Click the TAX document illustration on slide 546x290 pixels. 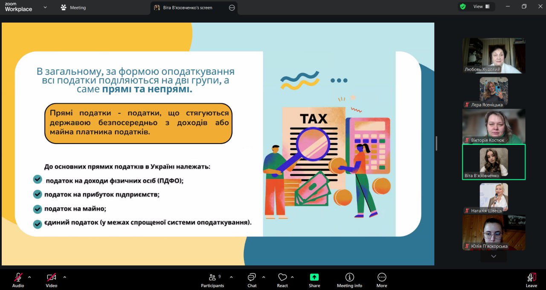[314, 147]
